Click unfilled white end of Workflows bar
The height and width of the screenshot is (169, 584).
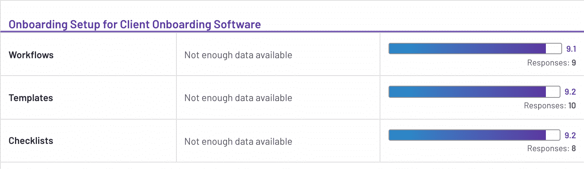(x=554, y=49)
